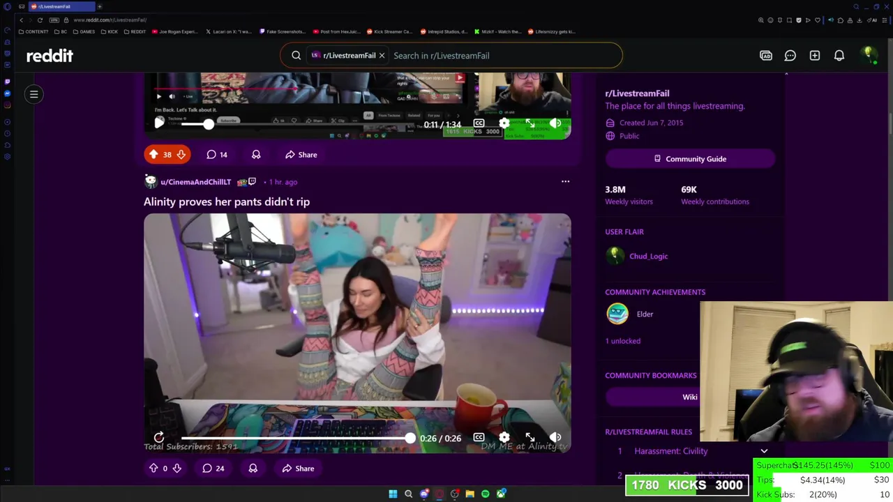
Task: Enter fullscreen on the Alinity video
Action: [x=530, y=438]
